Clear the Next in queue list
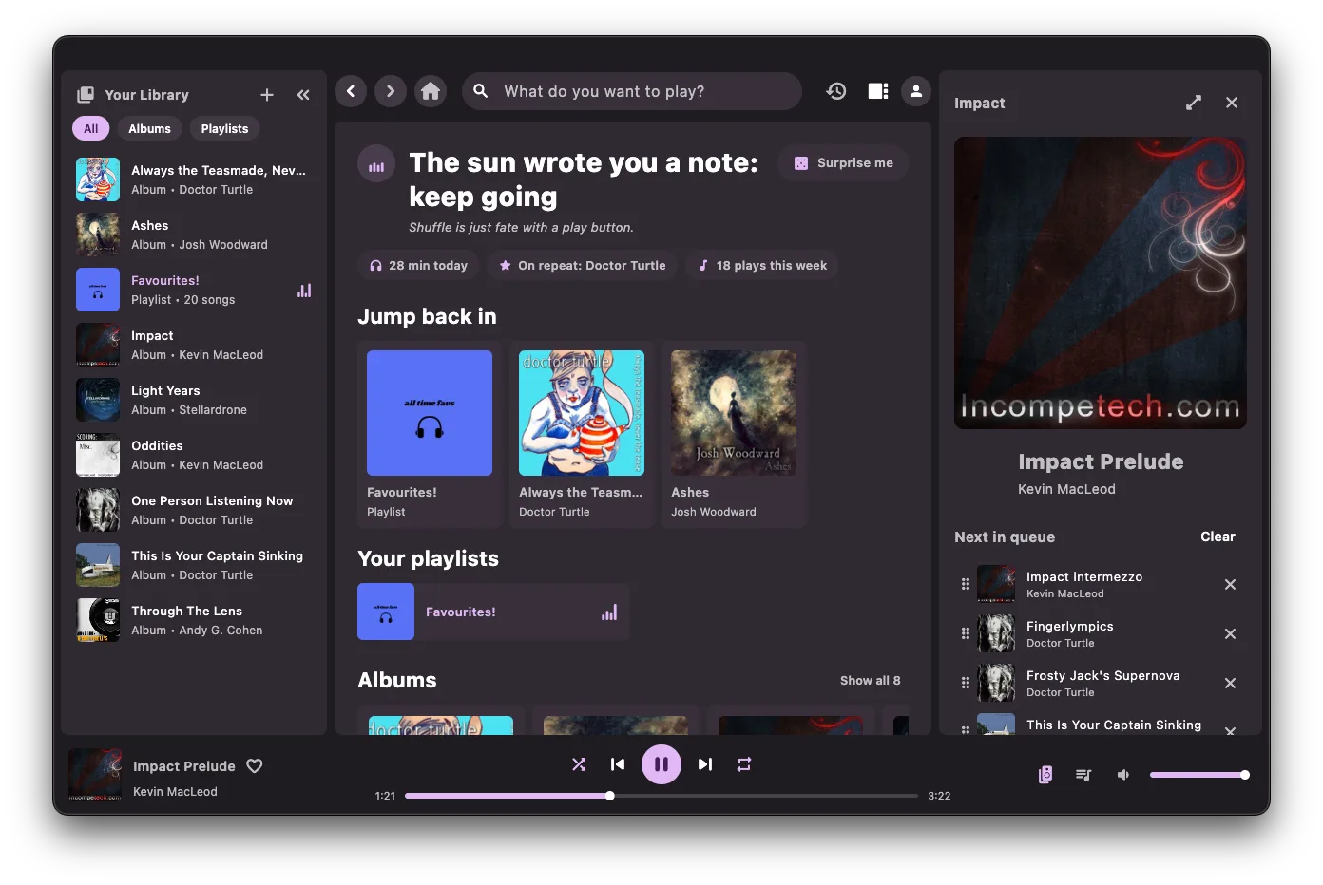 [1218, 537]
